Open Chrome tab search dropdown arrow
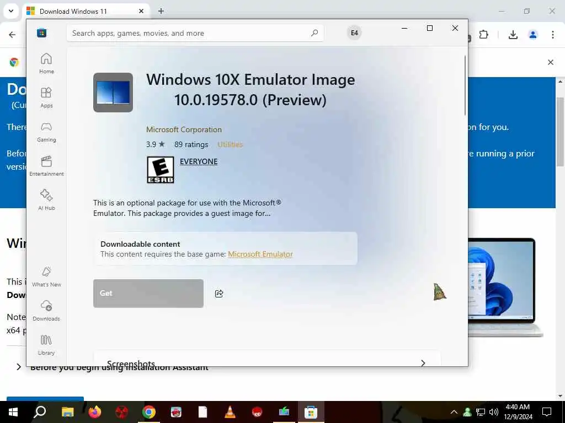This screenshot has height=423, width=565. pos(11,11)
